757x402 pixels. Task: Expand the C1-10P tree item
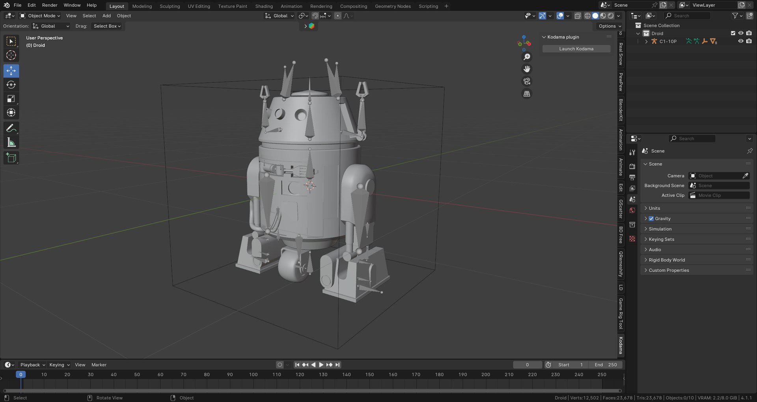coord(646,41)
